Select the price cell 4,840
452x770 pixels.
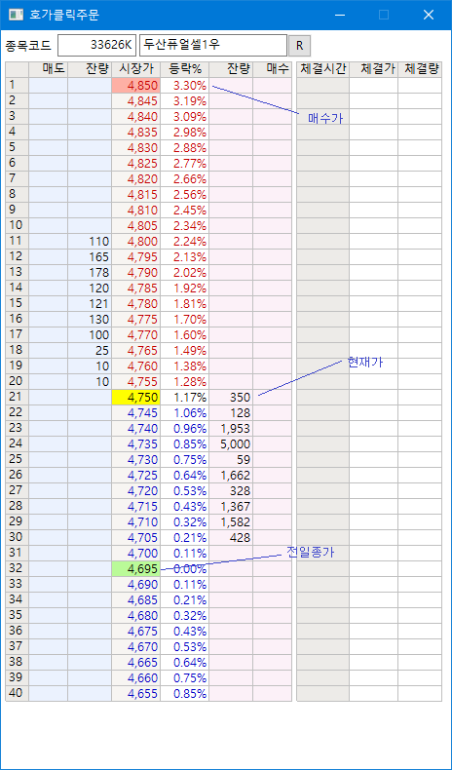click(136, 117)
